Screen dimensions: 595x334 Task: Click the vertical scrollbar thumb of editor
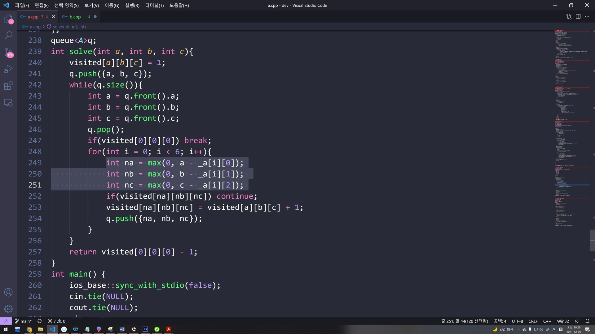tap(593, 240)
